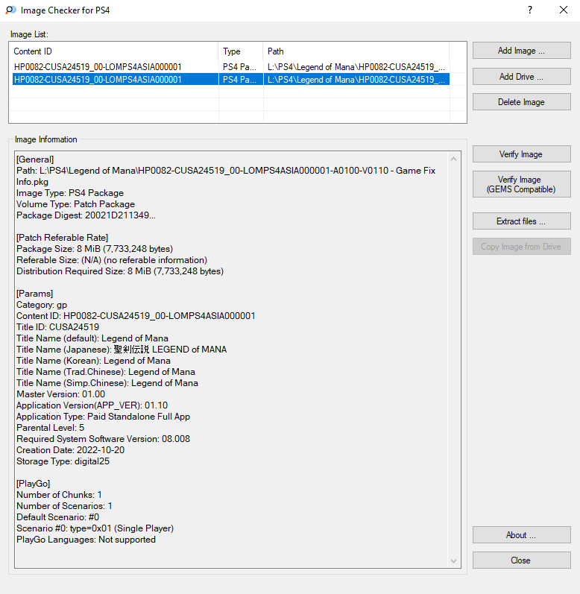Viewport: 580px width, 594px height.
Task: Click the Path cell of the first row
Action: point(356,67)
